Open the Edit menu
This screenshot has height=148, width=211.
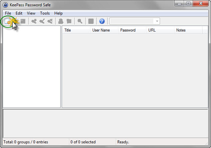coord(19,13)
